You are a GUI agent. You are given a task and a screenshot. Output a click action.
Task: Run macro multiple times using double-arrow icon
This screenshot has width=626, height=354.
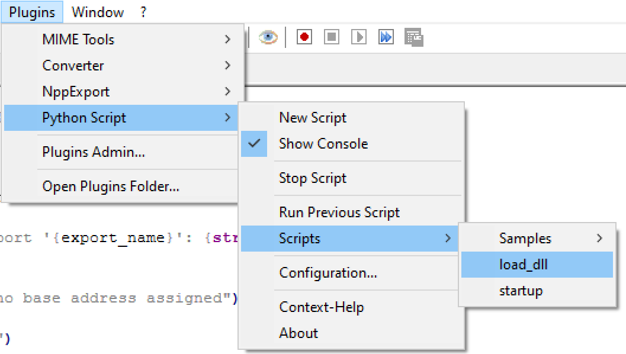(x=386, y=37)
